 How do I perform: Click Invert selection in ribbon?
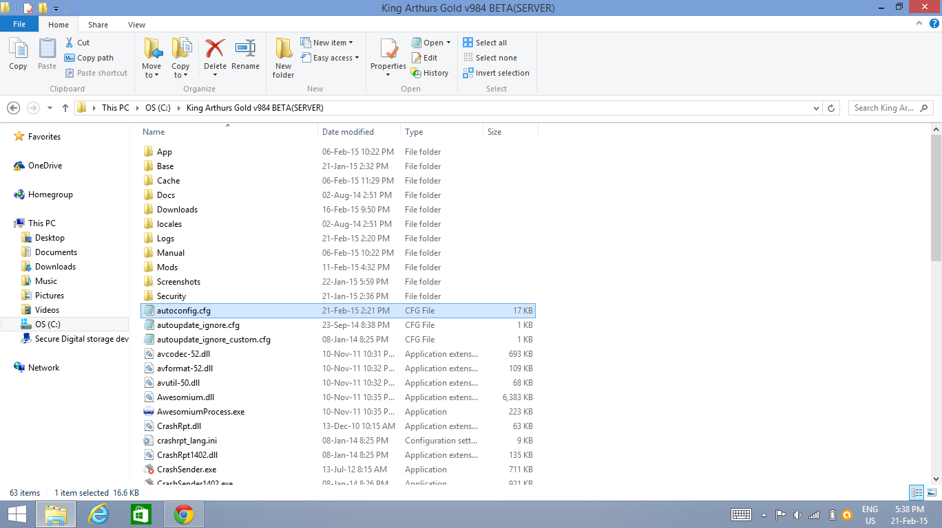pos(496,73)
